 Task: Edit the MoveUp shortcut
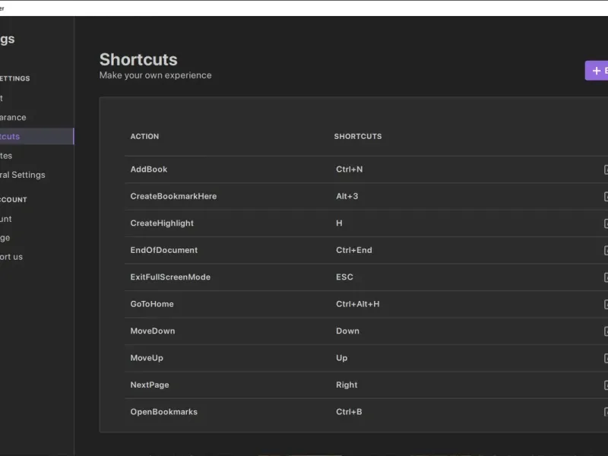point(606,358)
